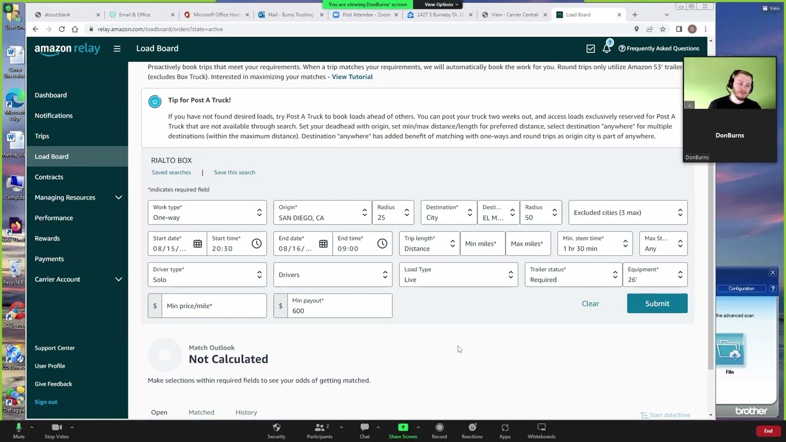Click the Max miles input field
786x442 pixels.
click(x=528, y=244)
